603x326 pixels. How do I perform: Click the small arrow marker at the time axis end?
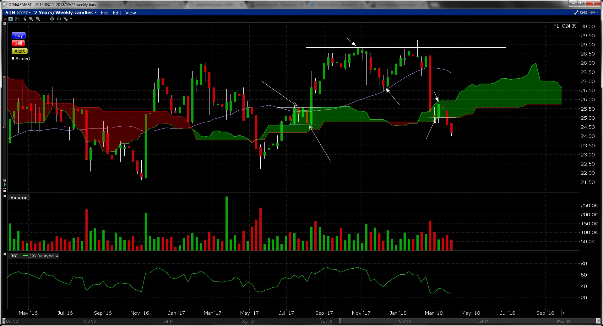pos(563,313)
